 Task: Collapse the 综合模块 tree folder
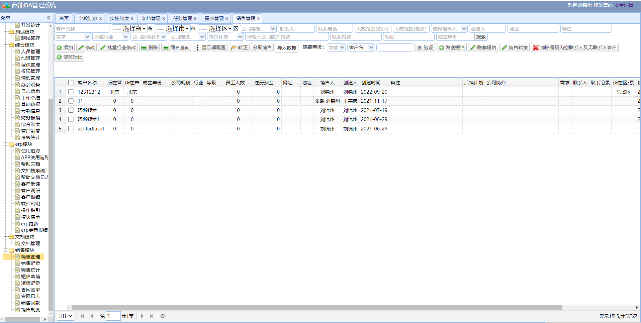pyautogui.click(x=5, y=44)
